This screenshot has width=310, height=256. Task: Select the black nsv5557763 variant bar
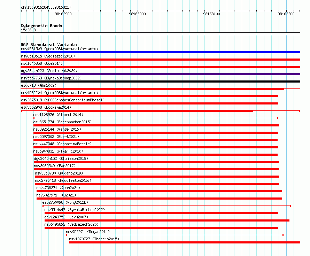click(160, 82)
